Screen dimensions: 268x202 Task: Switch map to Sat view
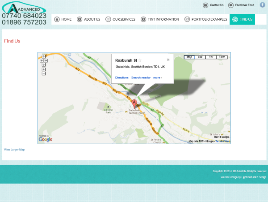pos(201,57)
